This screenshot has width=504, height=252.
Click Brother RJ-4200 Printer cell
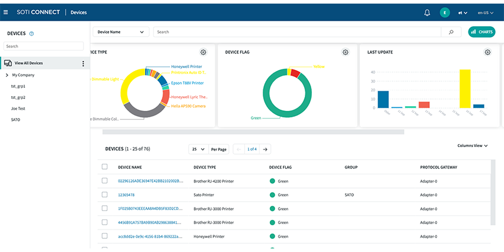(213, 181)
